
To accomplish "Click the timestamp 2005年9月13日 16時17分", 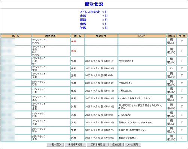I will coord(100,123).
